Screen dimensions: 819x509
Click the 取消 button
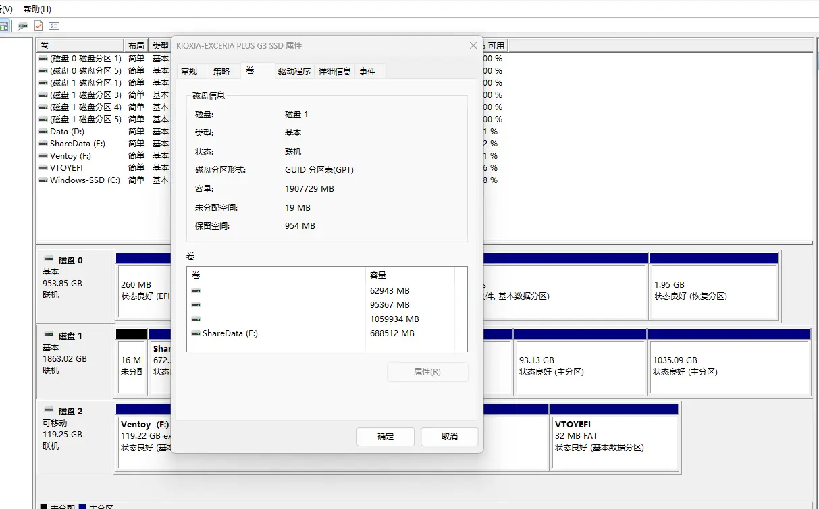[x=450, y=437]
